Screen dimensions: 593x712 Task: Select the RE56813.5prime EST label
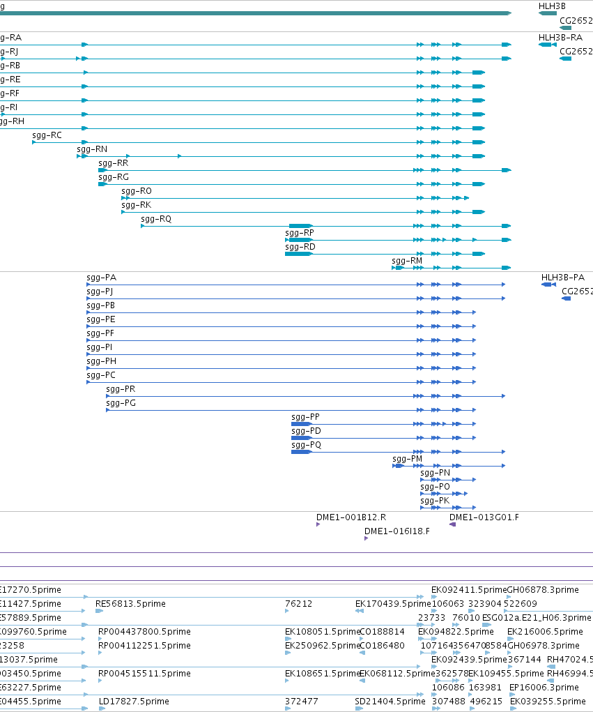(x=130, y=604)
